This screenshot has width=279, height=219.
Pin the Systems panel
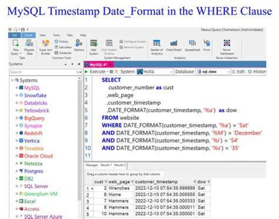(x=72, y=64)
